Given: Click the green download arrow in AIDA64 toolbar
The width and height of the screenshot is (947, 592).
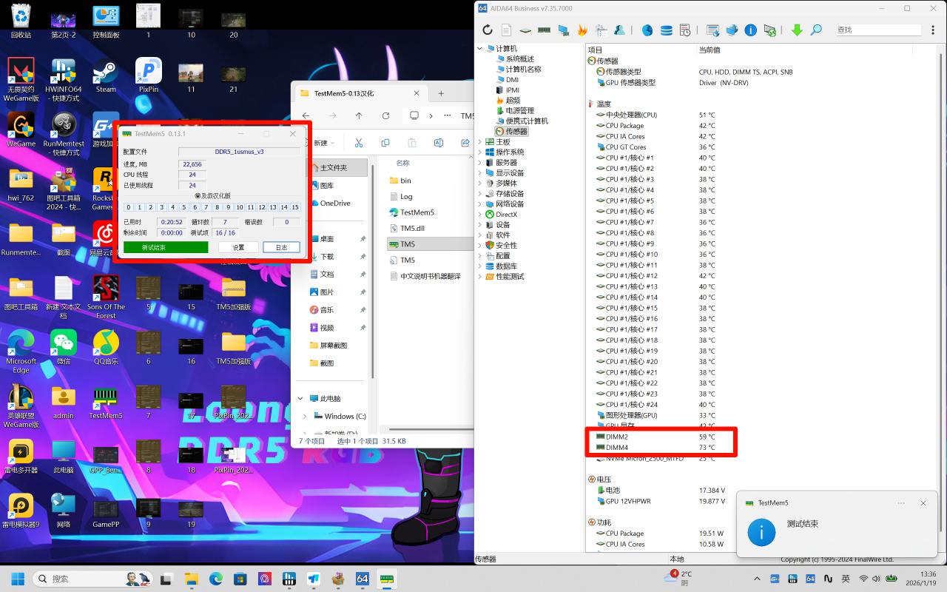Looking at the screenshot, I should click(797, 30).
